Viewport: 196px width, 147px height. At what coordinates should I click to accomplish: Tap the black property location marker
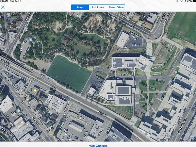[51, 128]
